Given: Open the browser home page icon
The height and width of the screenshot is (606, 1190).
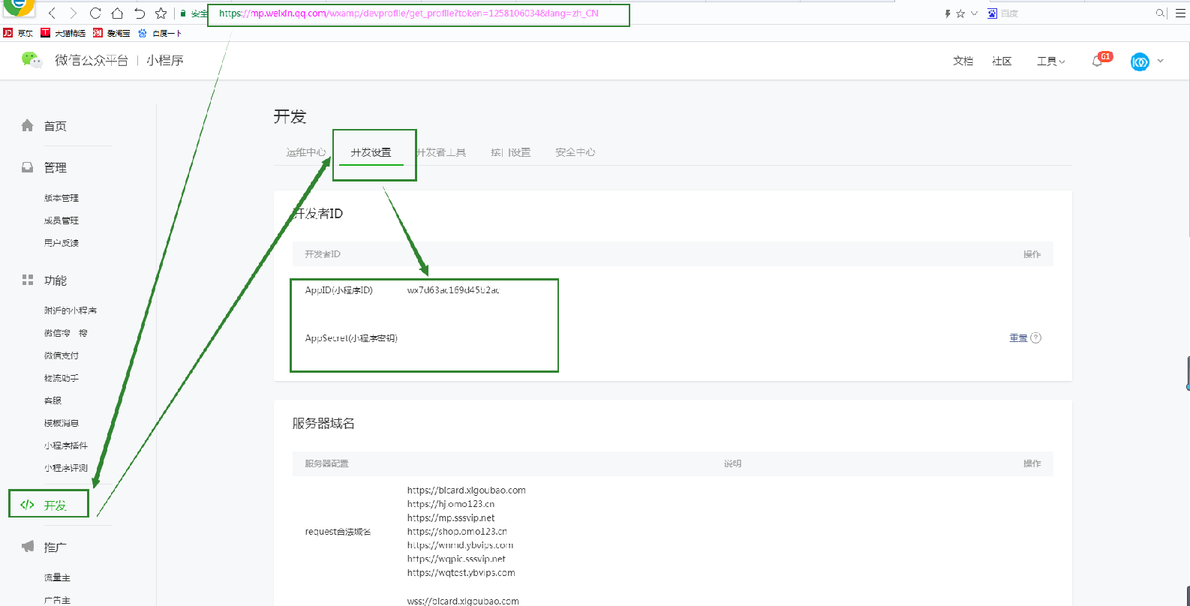Looking at the screenshot, I should [117, 13].
